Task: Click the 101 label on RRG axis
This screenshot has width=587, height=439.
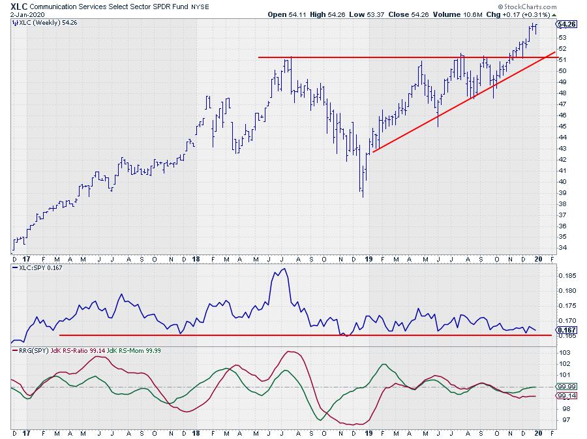Action: click(565, 375)
